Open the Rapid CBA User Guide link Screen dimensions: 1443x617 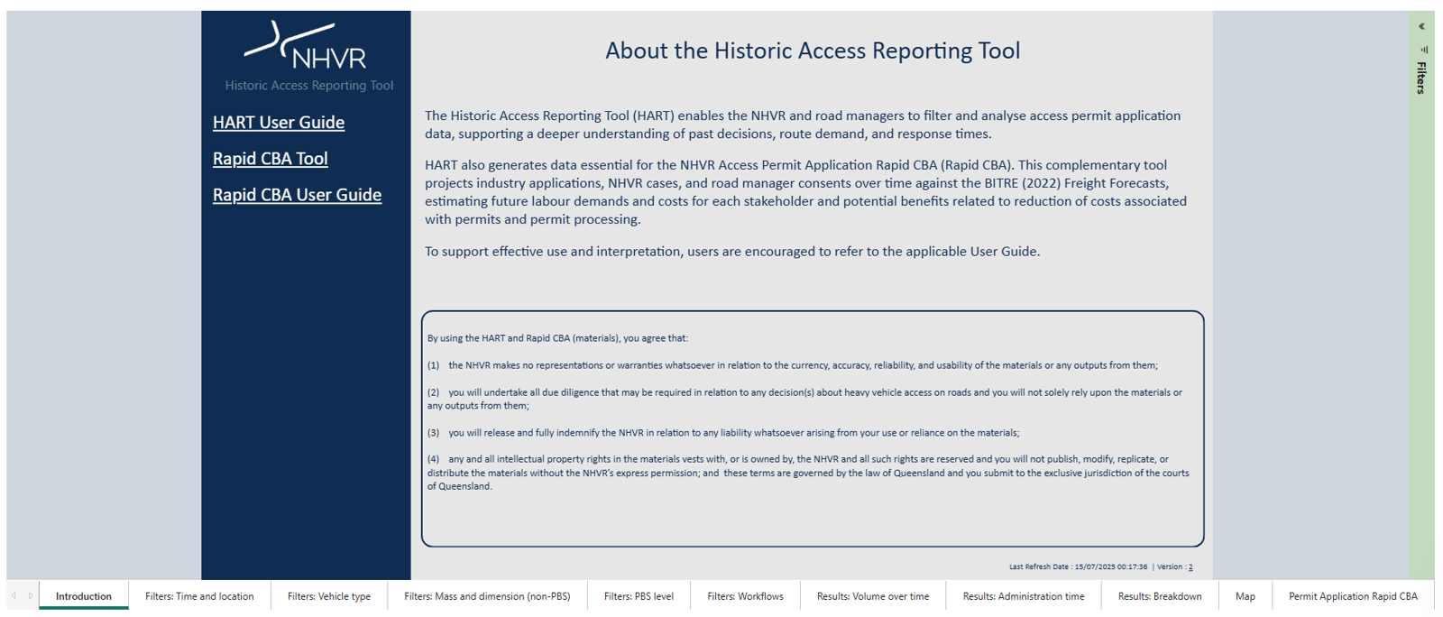[297, 194]
